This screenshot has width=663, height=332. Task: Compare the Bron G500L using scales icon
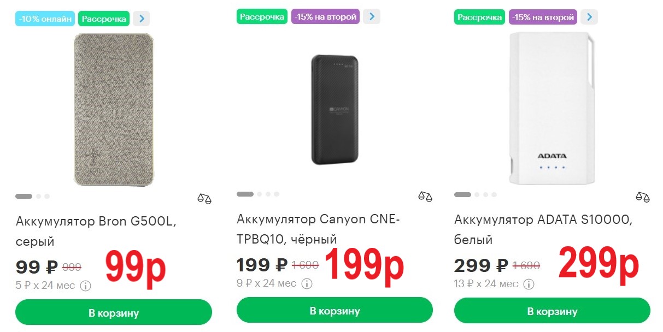(x=204, y=198)
